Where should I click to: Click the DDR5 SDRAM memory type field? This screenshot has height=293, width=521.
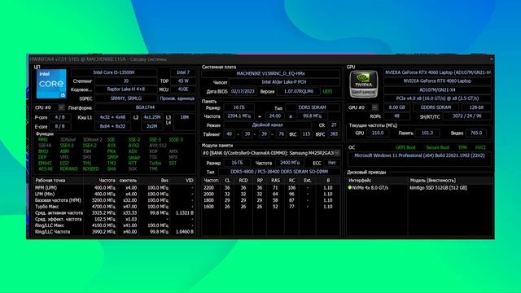coord(313,107)
